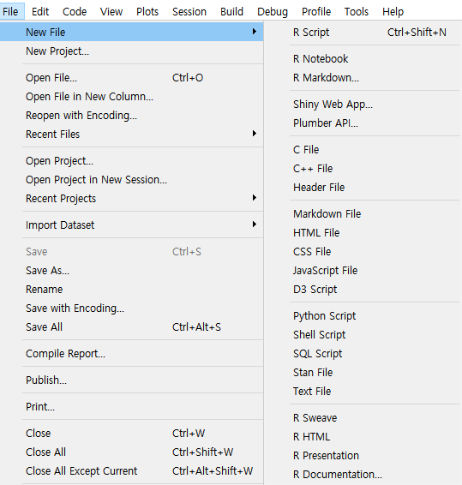462x485 pixels.
Task: Create a new R Notebook
Action: (363, 59)
